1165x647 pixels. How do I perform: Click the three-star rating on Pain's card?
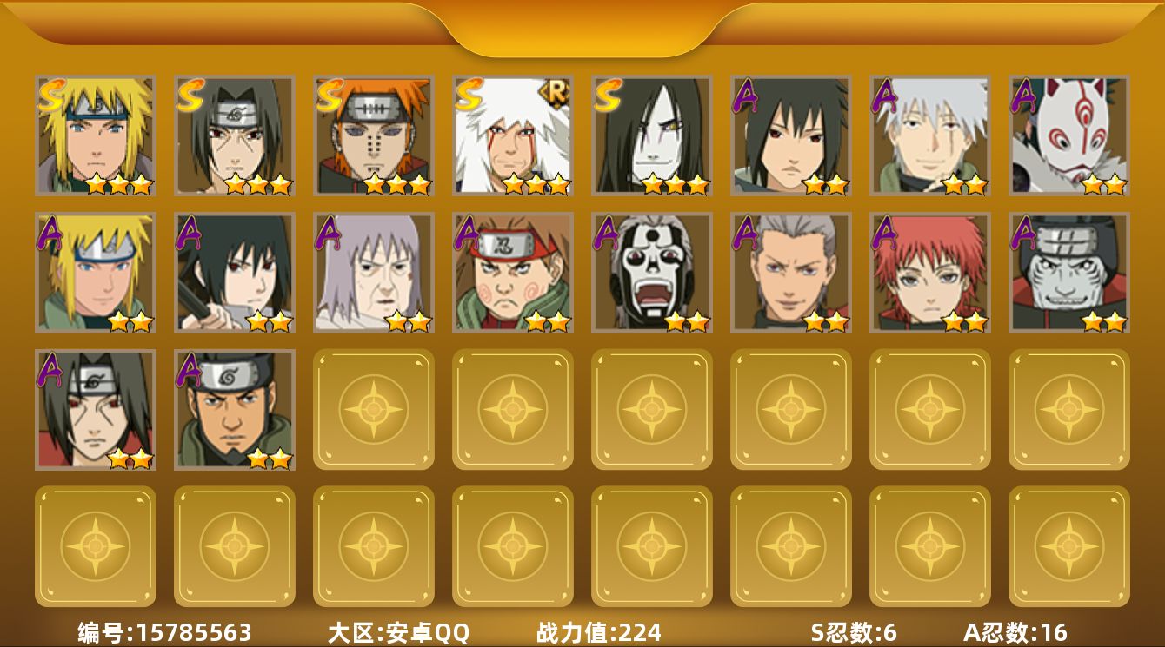point(396,184)
